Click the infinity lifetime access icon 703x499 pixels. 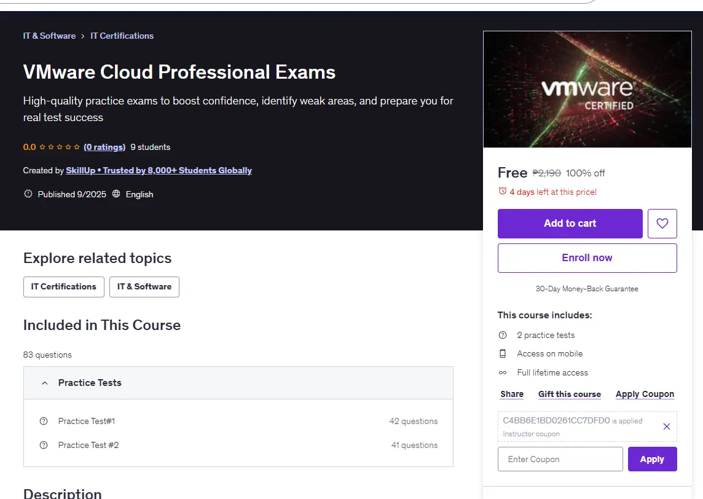[x=503, y=372]
